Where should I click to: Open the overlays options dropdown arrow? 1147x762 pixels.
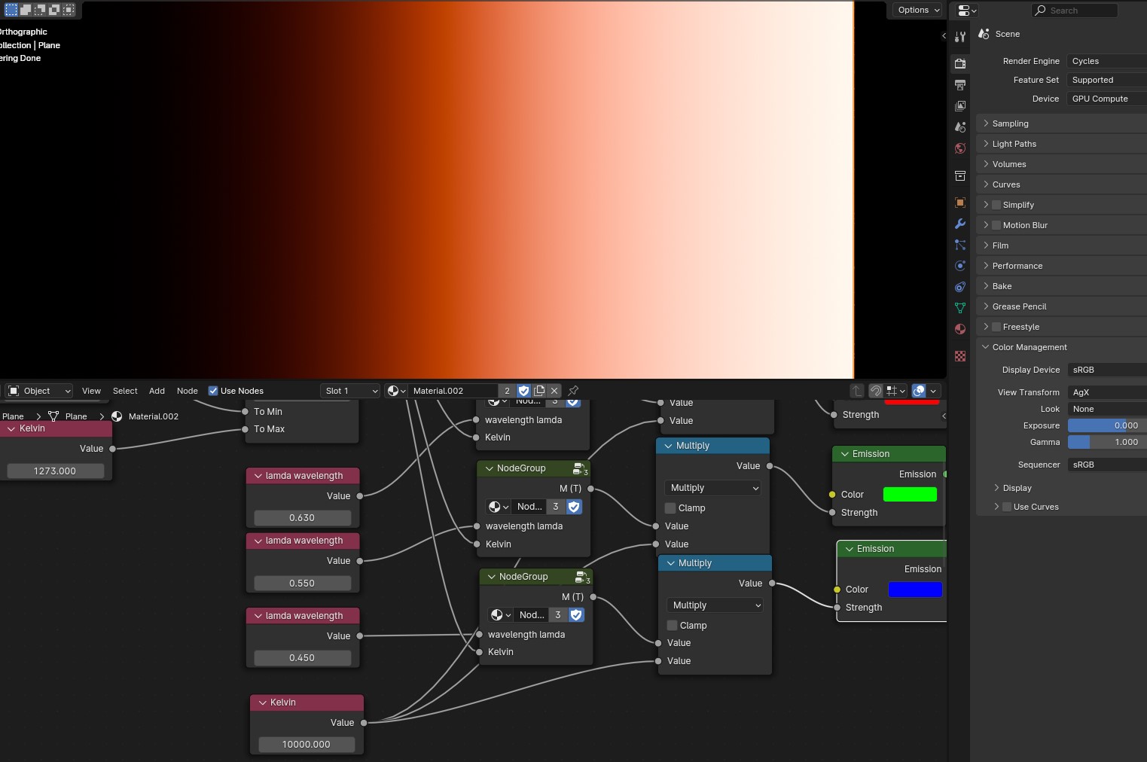934,391
